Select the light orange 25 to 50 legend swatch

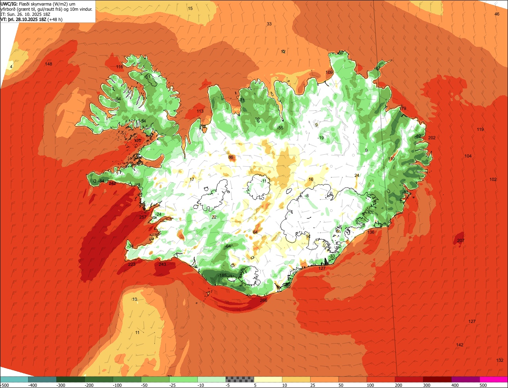(325, 379)
